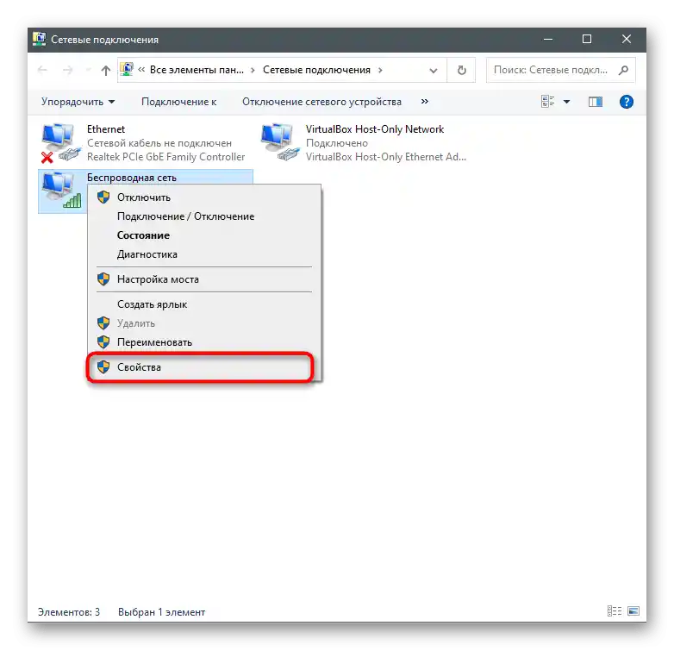
Task: Click 'VirtualBox Host-Only Ethernet Ad...' device text
Action: point(385,157)
